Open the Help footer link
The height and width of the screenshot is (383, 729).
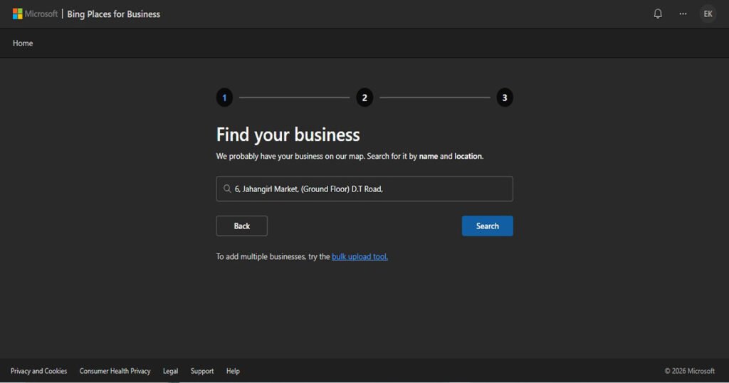pos(233,371)
